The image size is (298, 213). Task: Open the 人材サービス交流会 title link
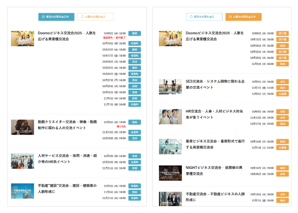(67, 159)
